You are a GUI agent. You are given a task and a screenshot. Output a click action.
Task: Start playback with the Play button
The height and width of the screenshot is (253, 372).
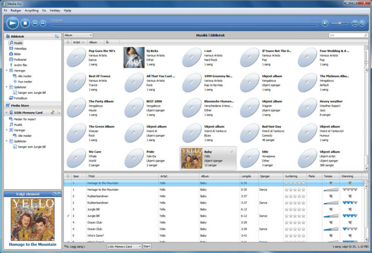pyautogui.click(x=12, y=23)
